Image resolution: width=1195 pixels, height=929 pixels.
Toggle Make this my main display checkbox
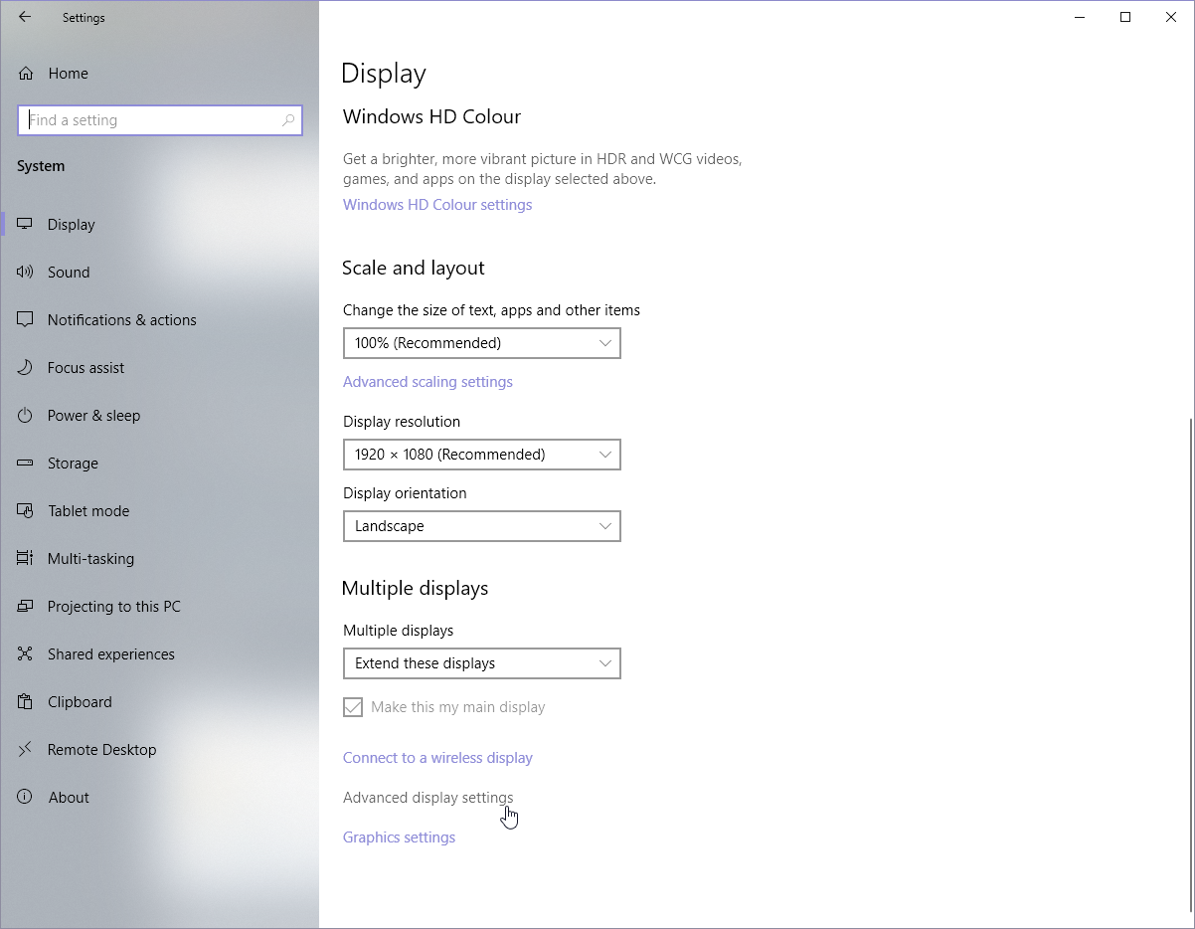pos(353,707)
